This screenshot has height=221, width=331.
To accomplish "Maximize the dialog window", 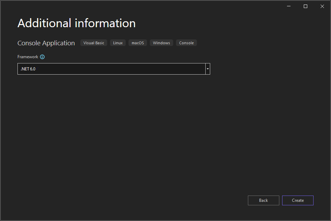I will [305, 6].
